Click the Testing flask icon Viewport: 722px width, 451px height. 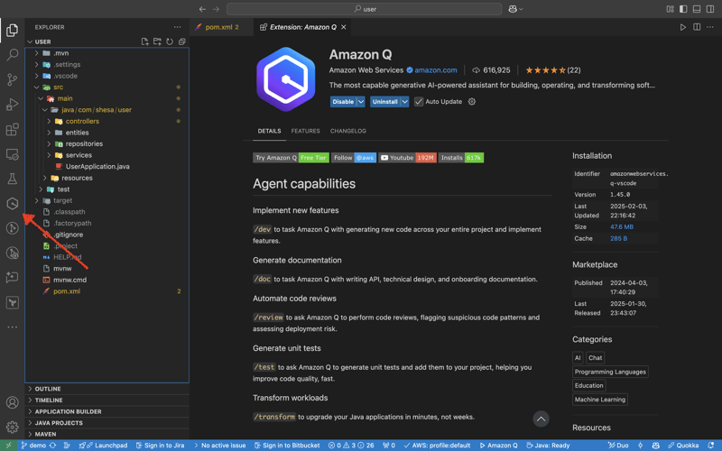[12, 179]
